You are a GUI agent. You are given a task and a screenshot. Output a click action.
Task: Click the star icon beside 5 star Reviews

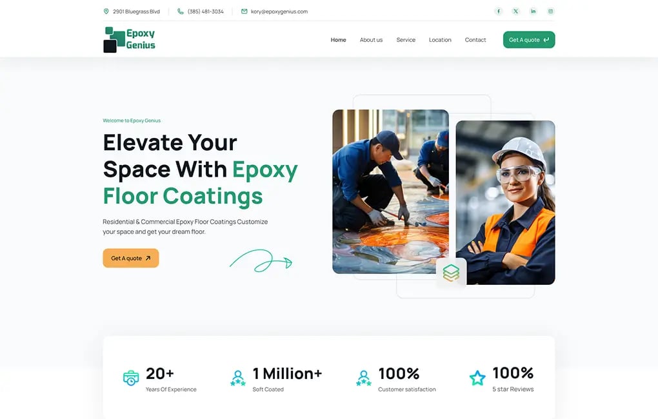pyautogui.click(x=477, y=378)
